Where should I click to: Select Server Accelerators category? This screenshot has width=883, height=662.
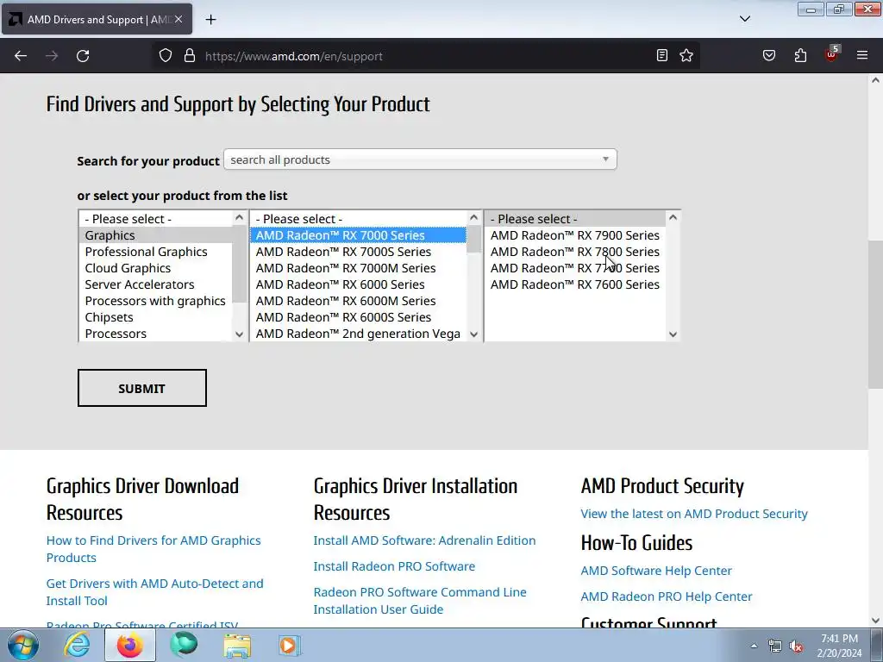[155, 284]
